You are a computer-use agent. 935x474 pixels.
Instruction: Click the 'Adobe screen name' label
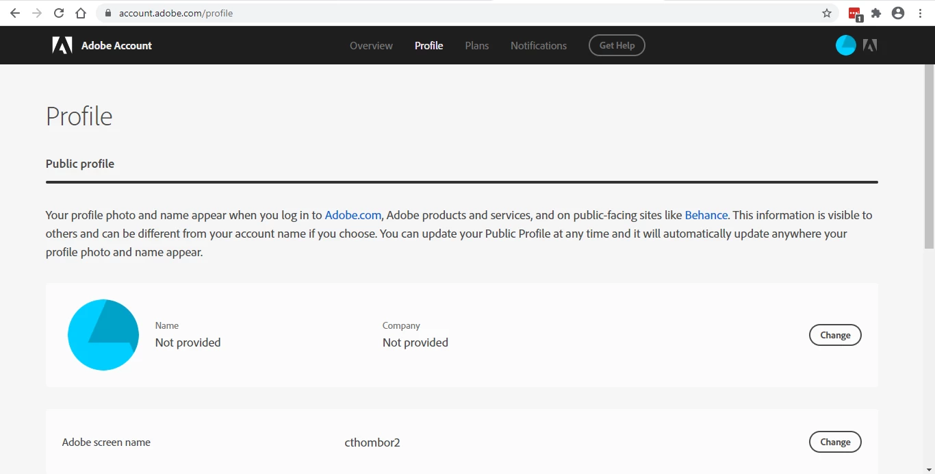click(x=106, y=442)
